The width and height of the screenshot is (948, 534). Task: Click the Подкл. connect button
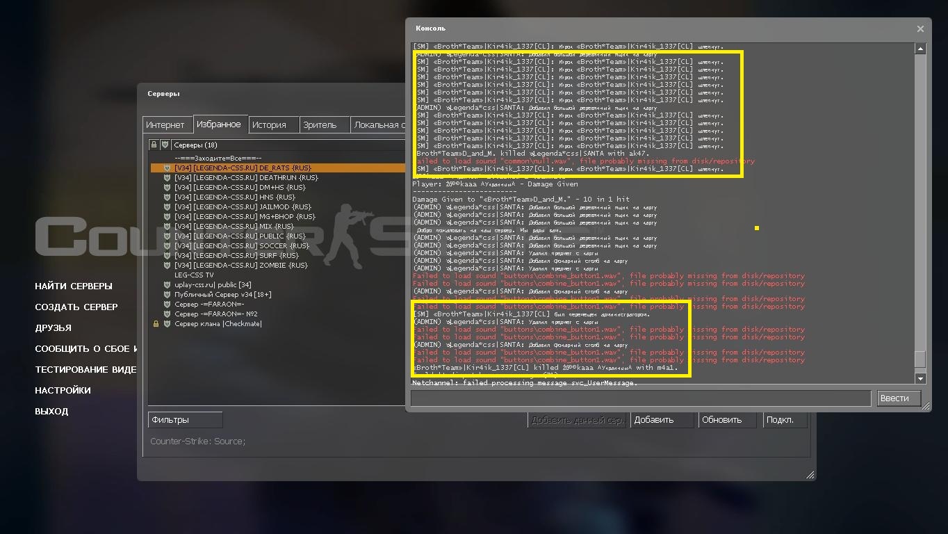pos(785,419)
